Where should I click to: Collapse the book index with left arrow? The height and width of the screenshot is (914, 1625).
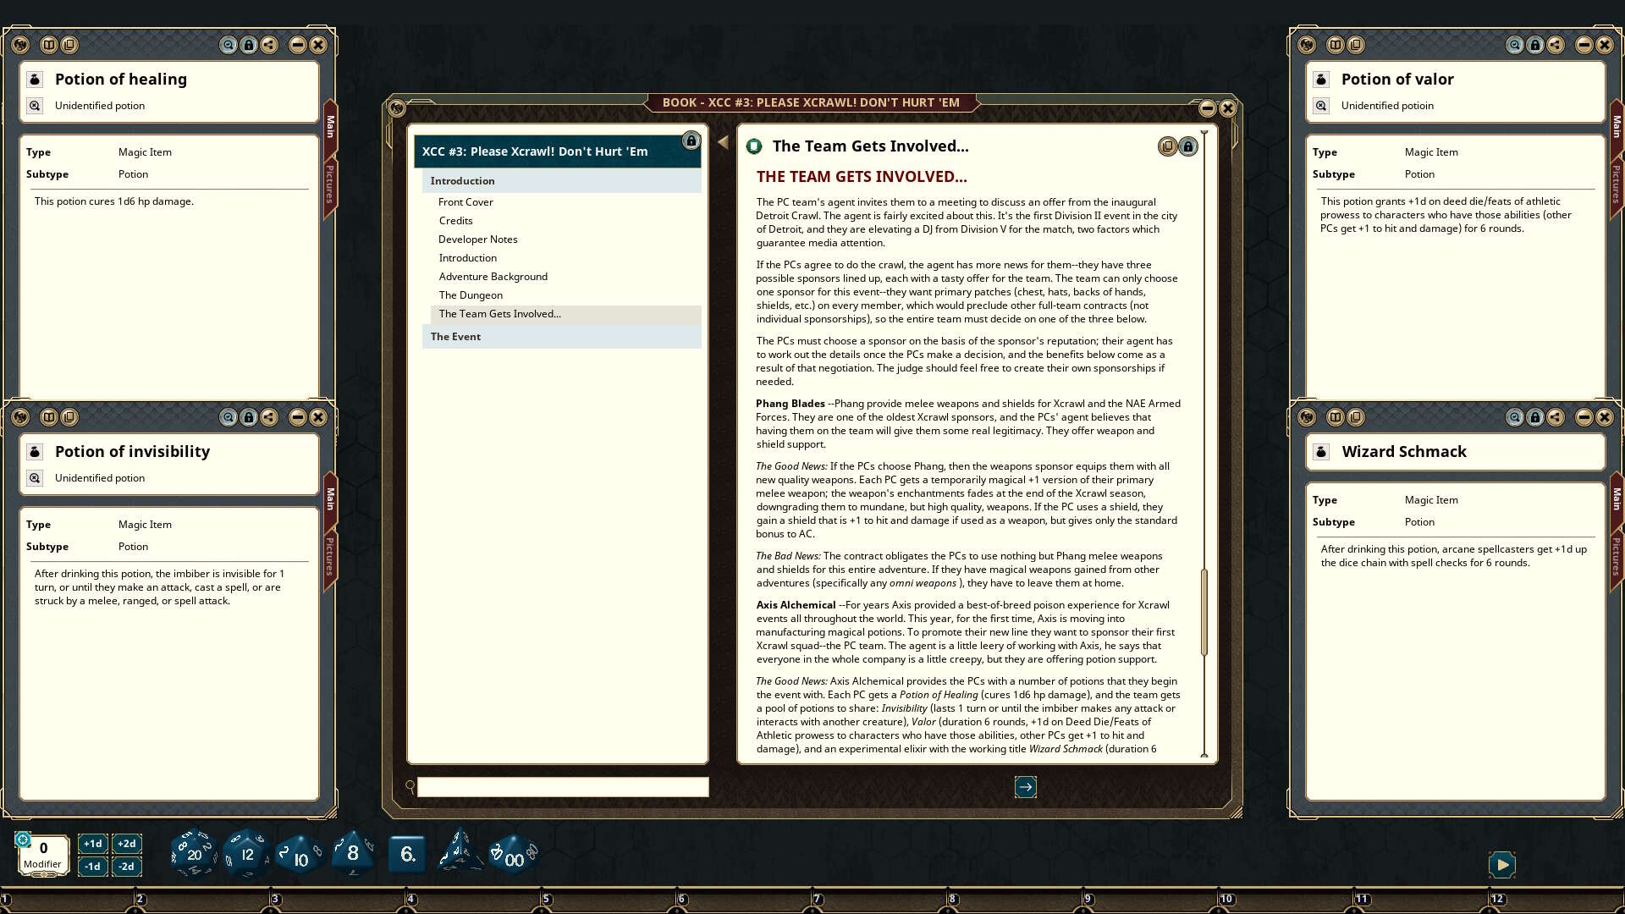723,142
